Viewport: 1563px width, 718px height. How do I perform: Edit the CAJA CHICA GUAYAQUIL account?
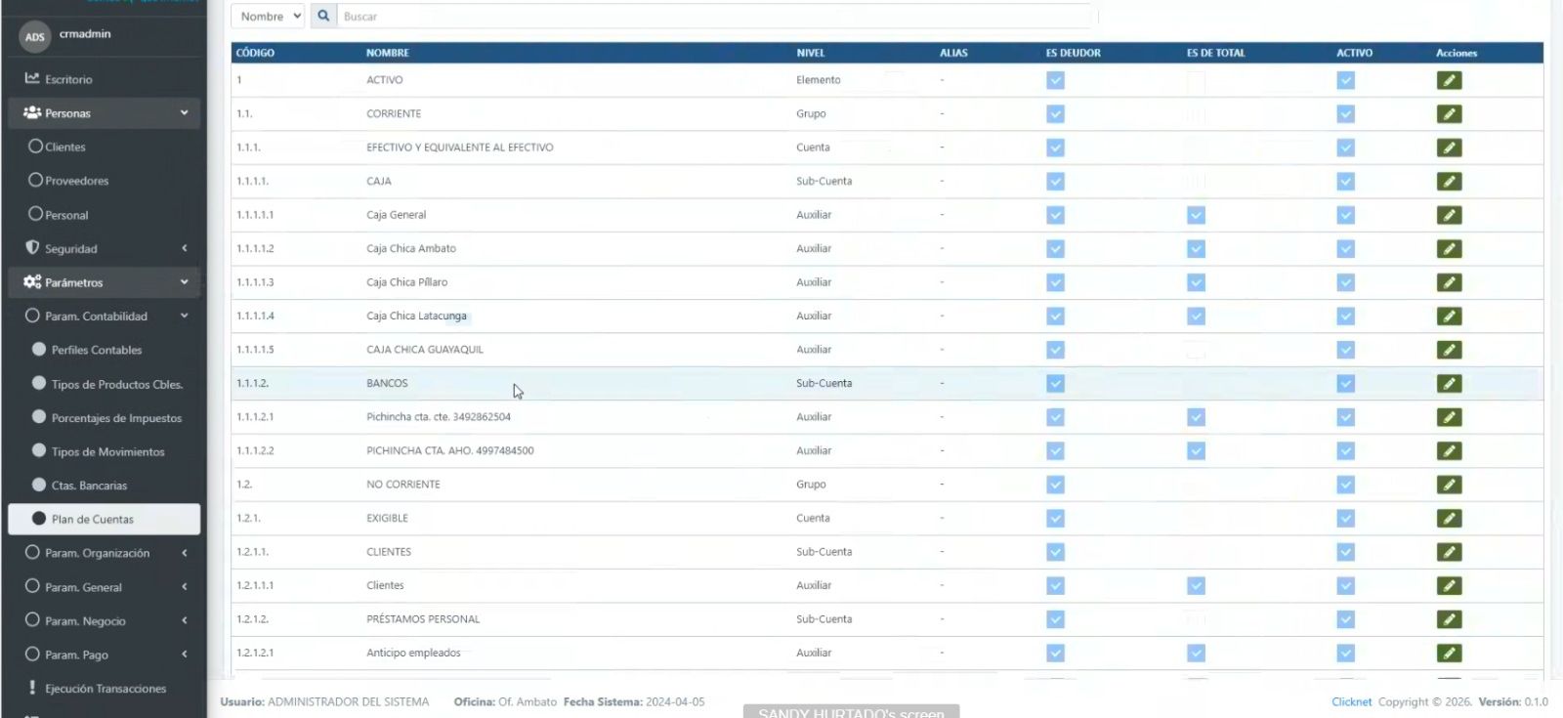[x=1449, y=350]
